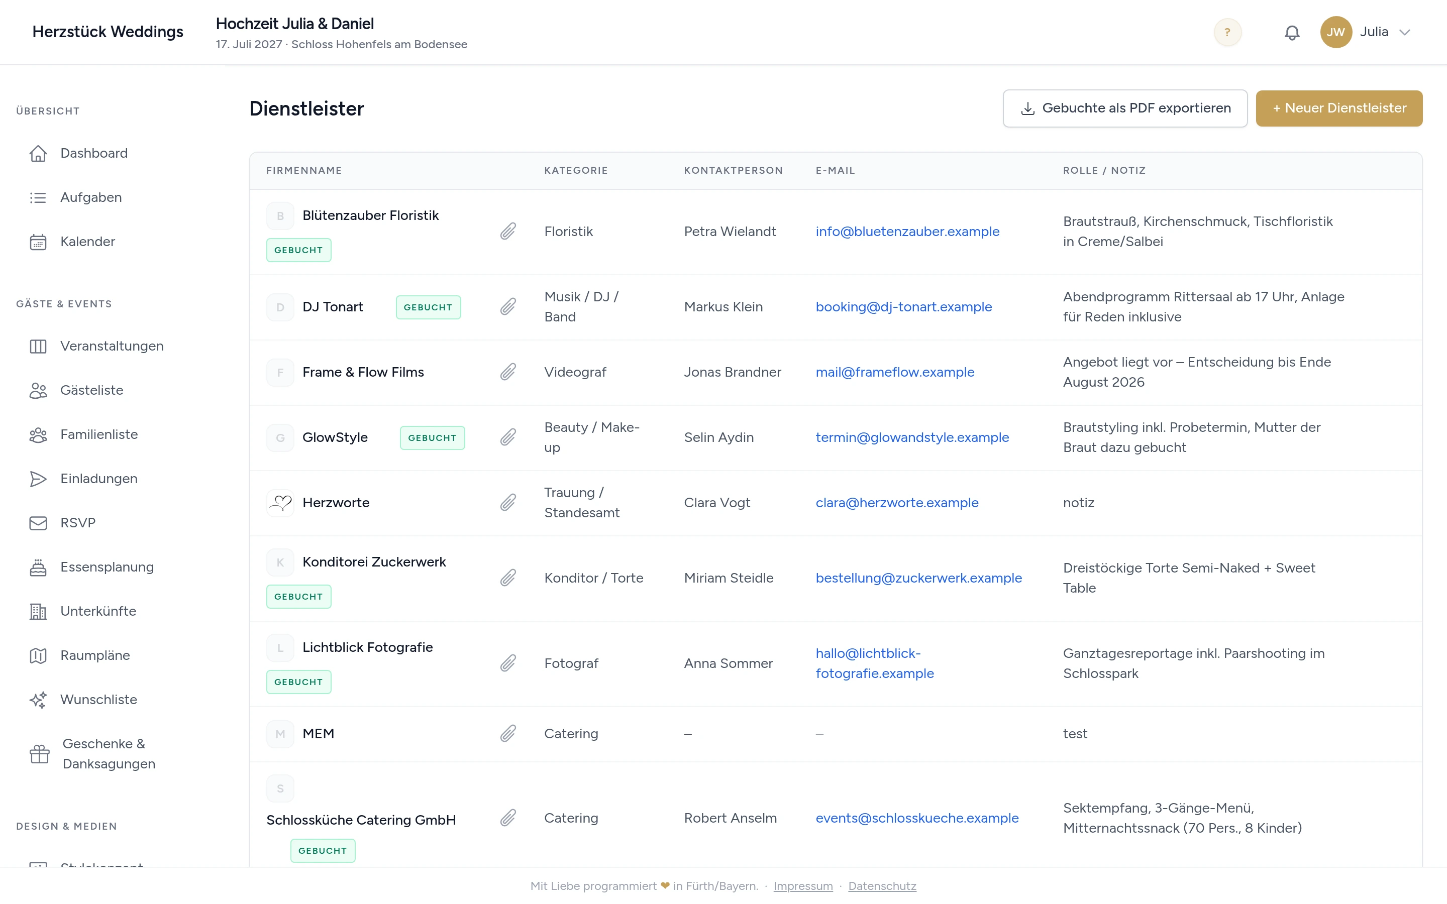Email info@bluetenzauber.example

[x=907, y=232]
